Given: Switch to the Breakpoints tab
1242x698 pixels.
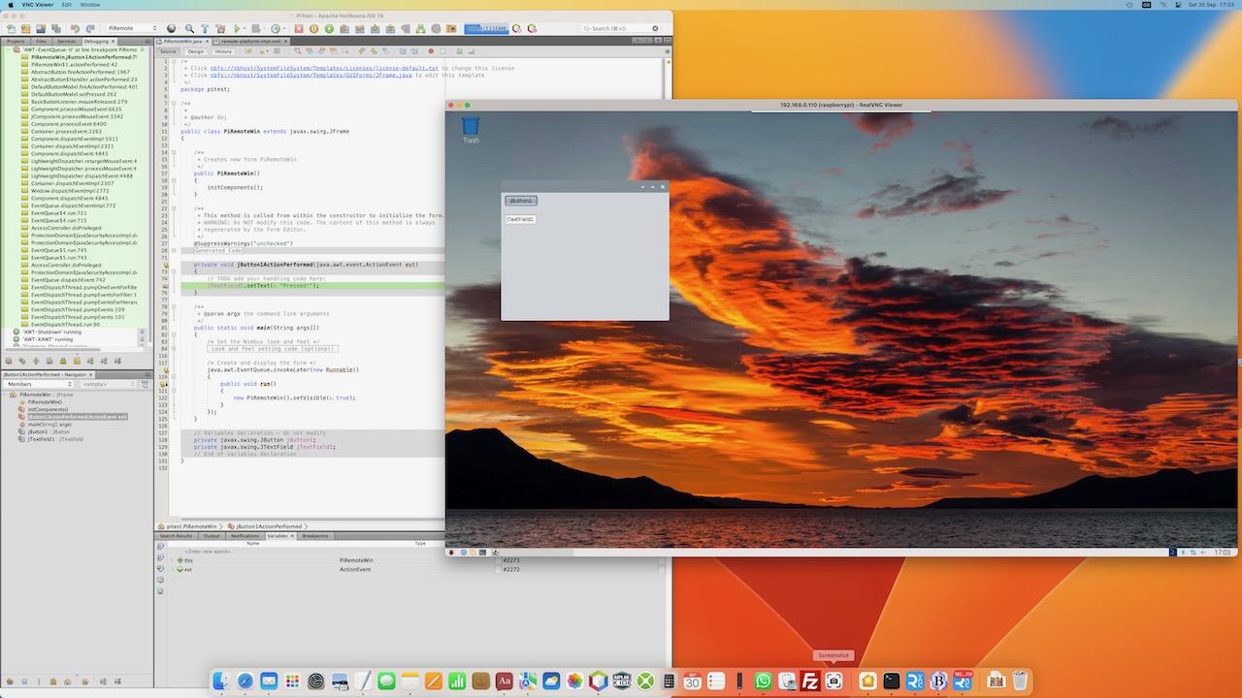Looking at the screenshot, I should pos(314,535).
